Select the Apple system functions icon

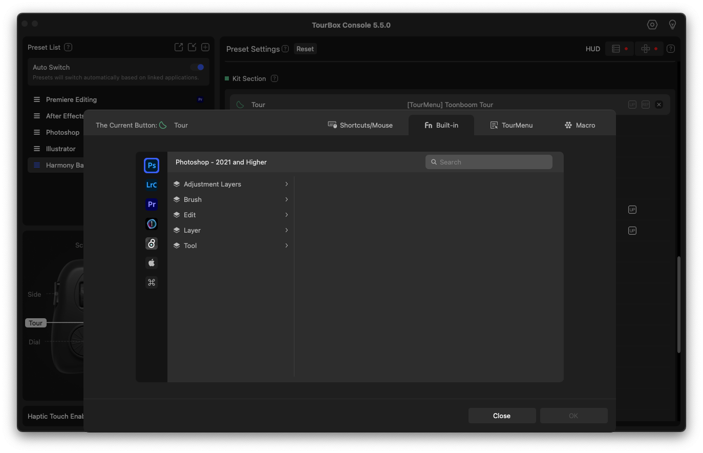pos(152,263)
